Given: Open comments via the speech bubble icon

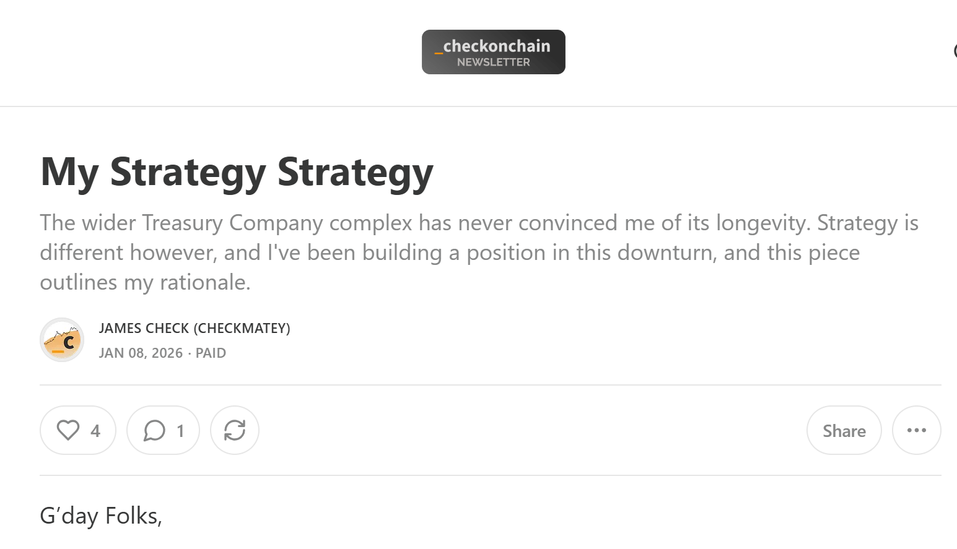Looking at the screenshot, I should (154, 430).
